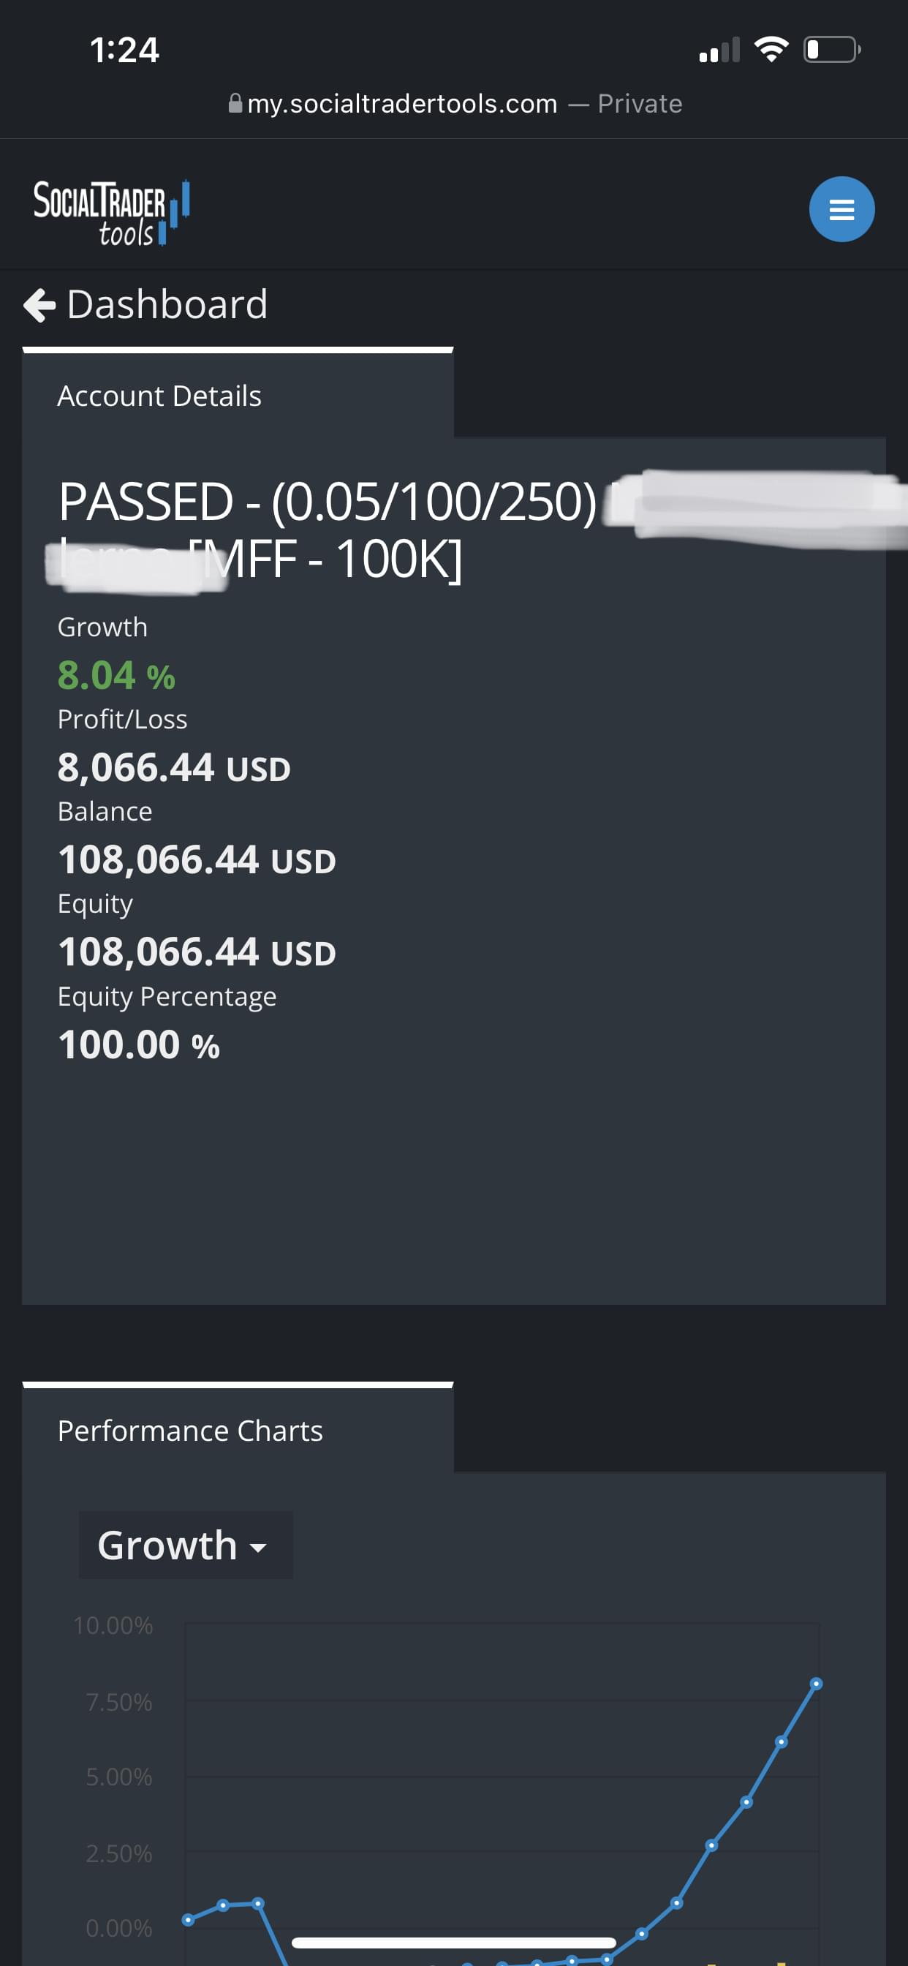Tap the SocialTrader Tools logo

point(110,212)
